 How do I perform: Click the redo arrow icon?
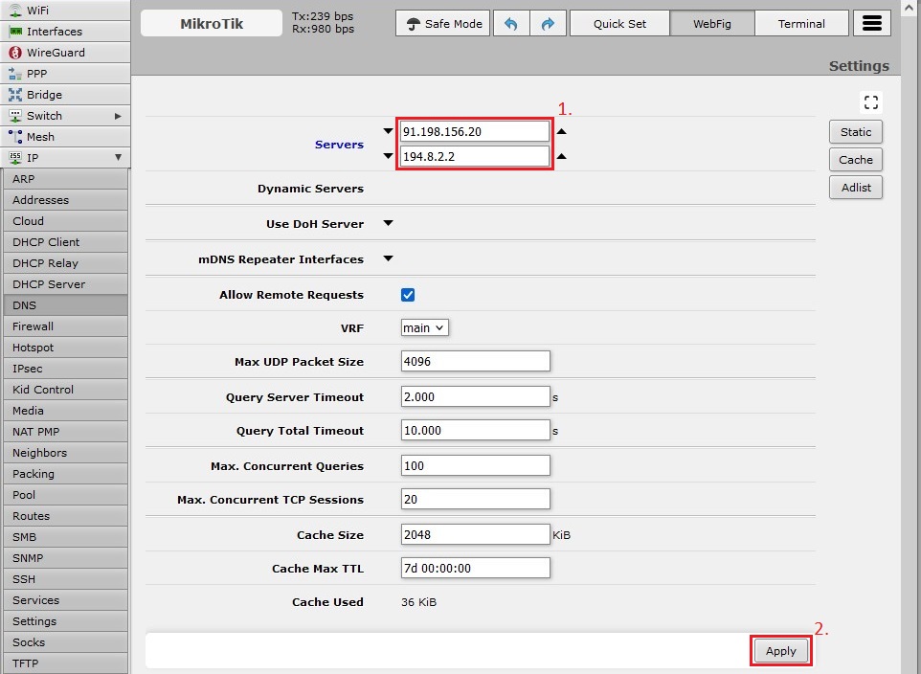(x=547, y=24)
